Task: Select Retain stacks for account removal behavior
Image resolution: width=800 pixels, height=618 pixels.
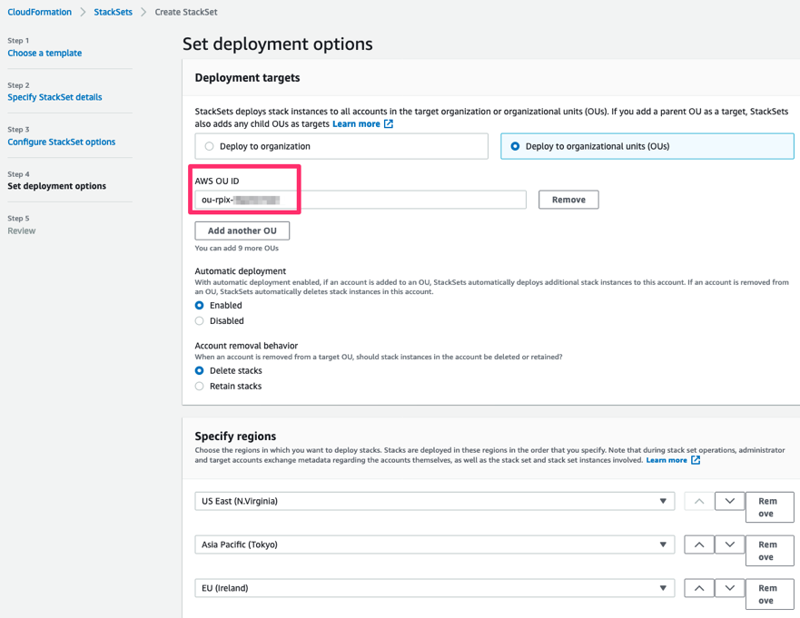Action: [199, 386]
